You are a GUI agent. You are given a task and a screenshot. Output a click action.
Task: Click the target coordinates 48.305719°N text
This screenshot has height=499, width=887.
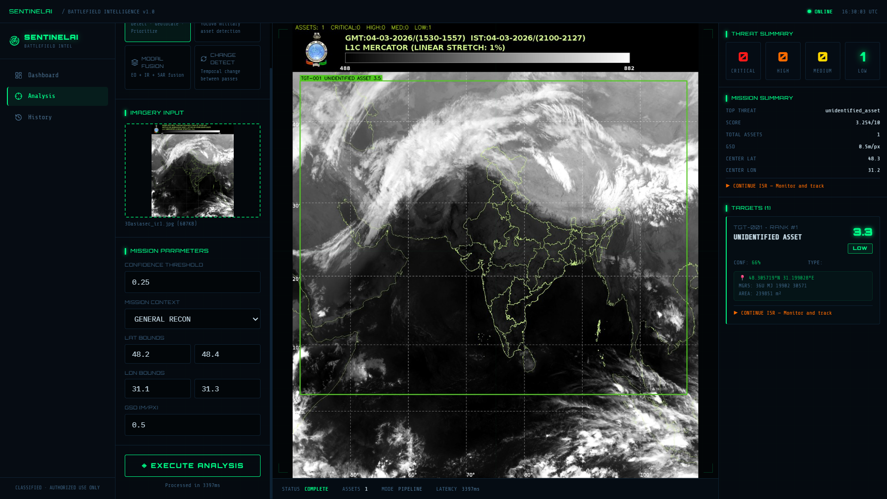click(782, 278)
